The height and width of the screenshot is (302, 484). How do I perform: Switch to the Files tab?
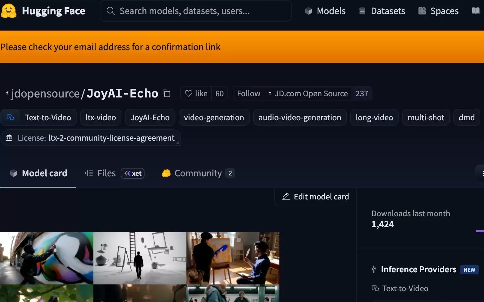(x=114, y=173)
